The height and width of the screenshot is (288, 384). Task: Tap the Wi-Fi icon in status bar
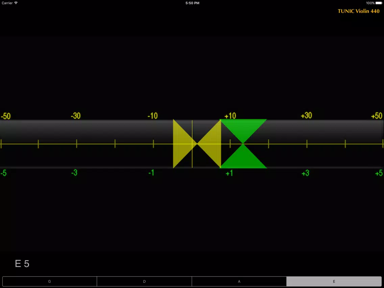point(16,3)
